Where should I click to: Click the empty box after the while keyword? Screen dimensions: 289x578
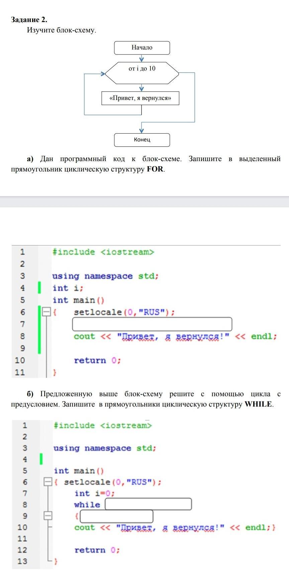pos(148,504)
